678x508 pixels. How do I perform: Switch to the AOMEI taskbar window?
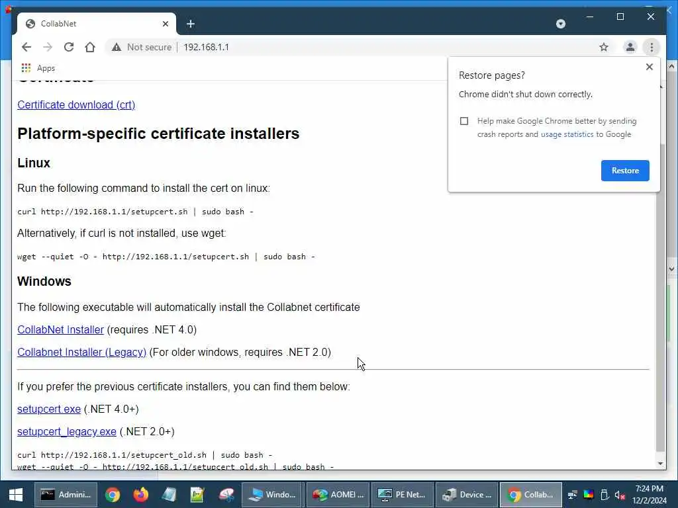pyautogui.click(x=338, y=495)
